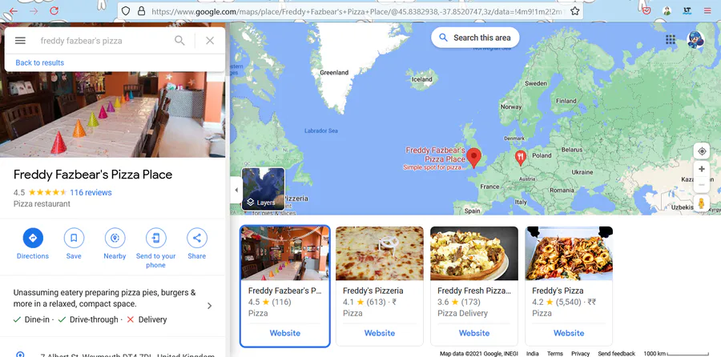Go Back to results
Viewport: 721px width, 357px height.
coord(39,62)
